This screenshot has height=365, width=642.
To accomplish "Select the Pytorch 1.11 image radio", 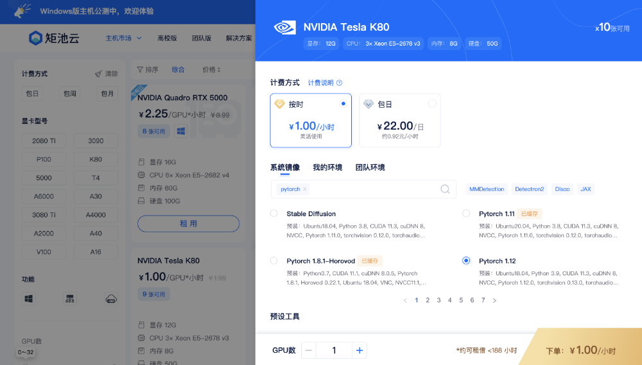I will (466, 213).
